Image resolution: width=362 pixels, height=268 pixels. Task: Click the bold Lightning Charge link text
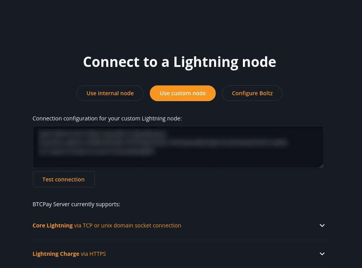tap(56, 254)
